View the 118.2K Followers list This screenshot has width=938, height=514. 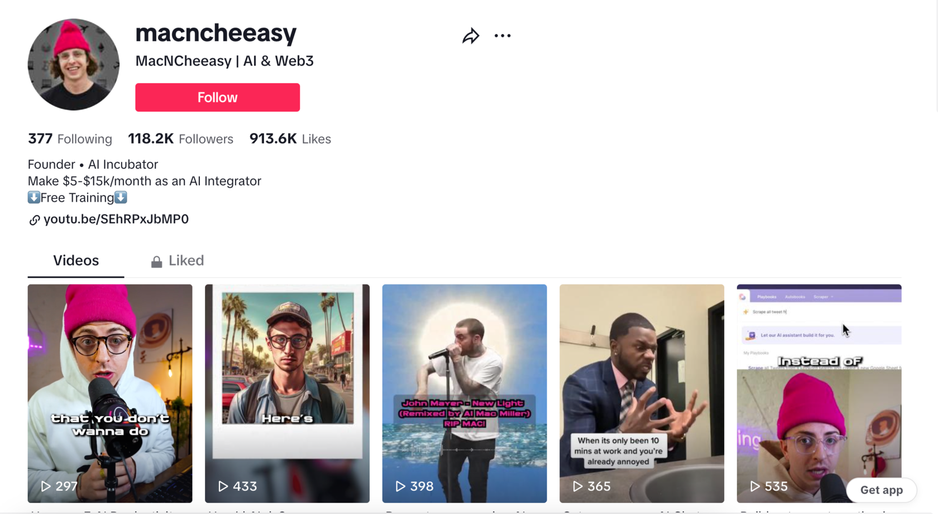click(180, 139)
